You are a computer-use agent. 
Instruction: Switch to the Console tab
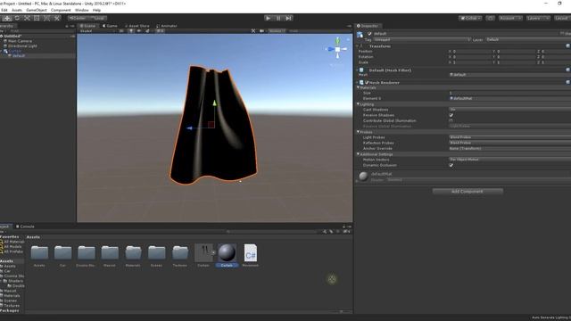point(25,226)
